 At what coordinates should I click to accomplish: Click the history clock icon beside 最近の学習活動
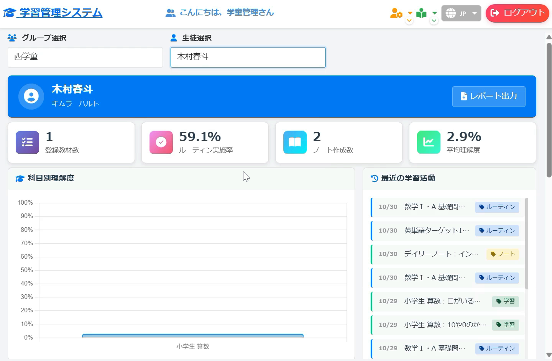[375, 178]
